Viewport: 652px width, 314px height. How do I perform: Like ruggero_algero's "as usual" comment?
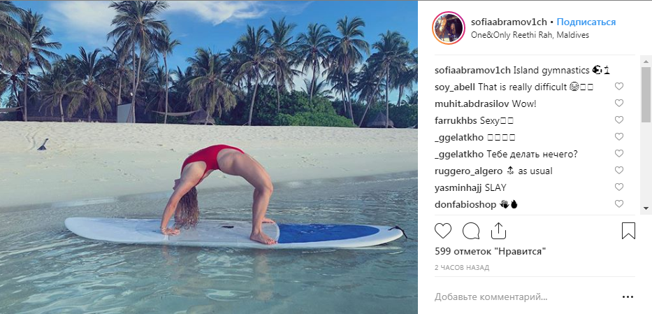pyautogui.click(x=618, y=171)
